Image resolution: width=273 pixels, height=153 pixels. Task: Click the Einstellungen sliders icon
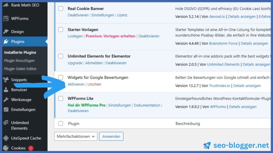click(6, 110)
